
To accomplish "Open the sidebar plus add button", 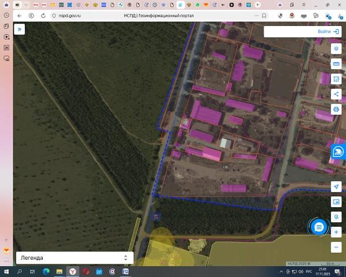I will point(6,240).
